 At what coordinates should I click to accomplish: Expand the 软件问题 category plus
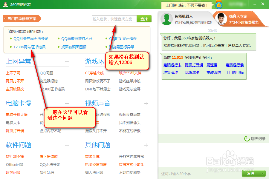67,145
